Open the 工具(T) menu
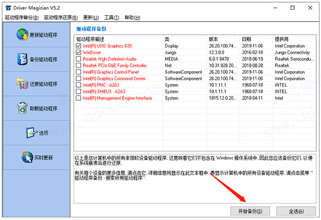 (112, 18)
